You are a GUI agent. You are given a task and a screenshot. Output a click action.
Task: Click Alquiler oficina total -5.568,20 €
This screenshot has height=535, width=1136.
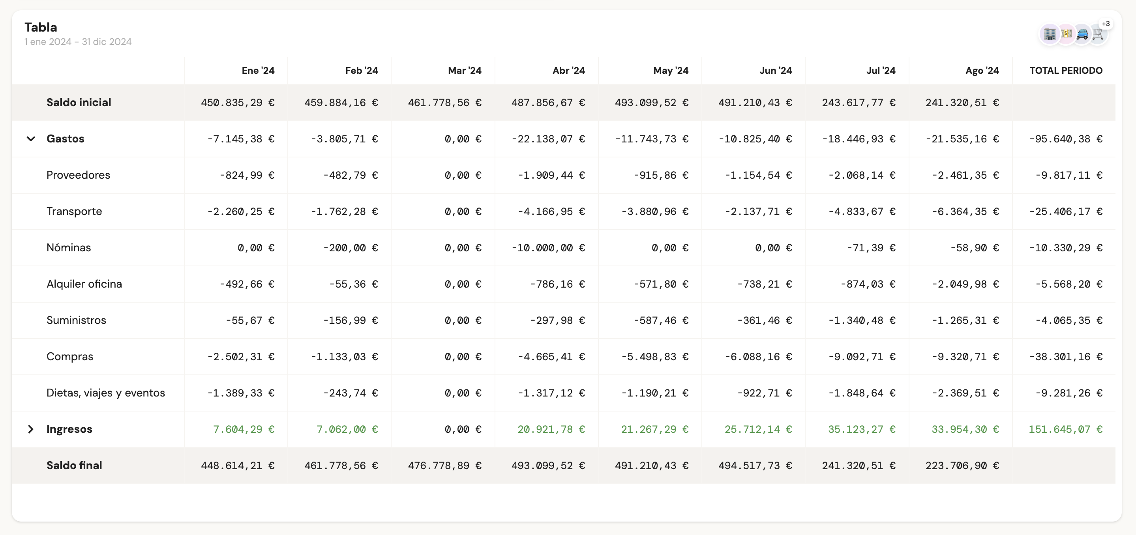coord(1069,284)
